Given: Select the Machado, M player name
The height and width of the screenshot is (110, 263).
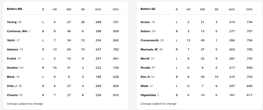Looking at the screenshot, I should click(149, 49).
